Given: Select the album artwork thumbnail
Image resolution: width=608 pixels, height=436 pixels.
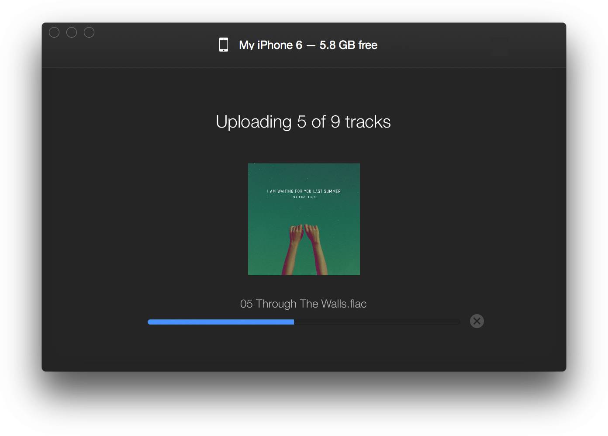Looking at the screenshot, I should [304, 219].
